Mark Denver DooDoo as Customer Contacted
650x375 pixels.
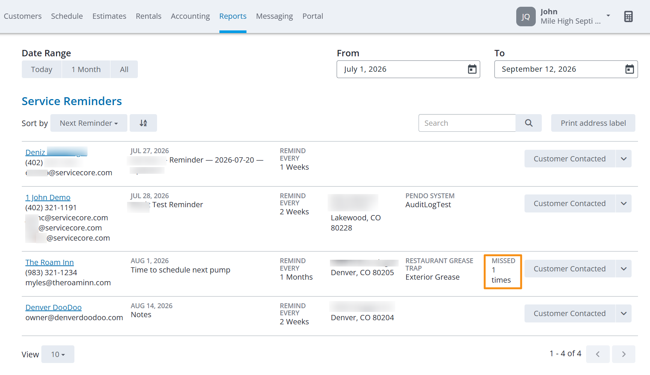570,313
